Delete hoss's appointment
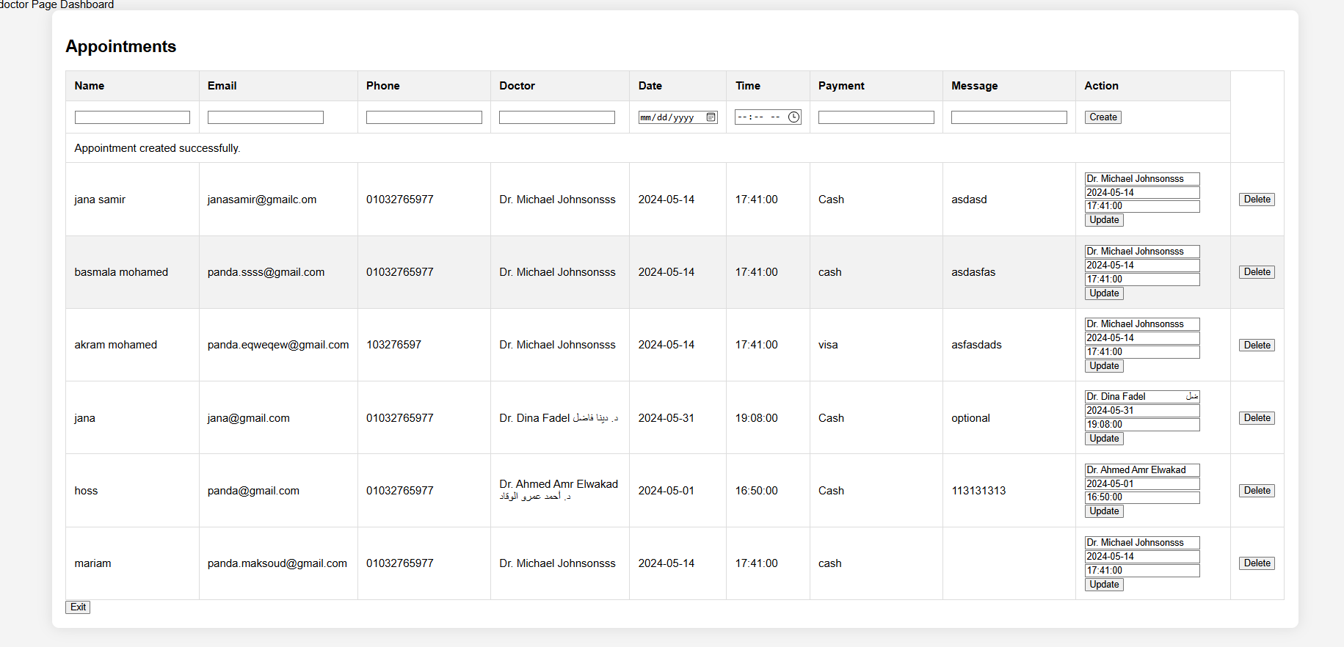Screen dimensions: 1344x647 click(x=1257, y=491)
